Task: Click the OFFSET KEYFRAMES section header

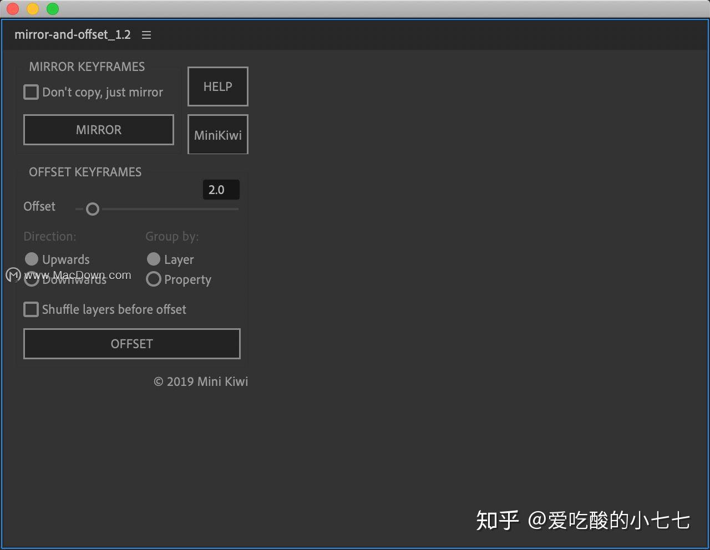Action: click(x=85, y=172)
